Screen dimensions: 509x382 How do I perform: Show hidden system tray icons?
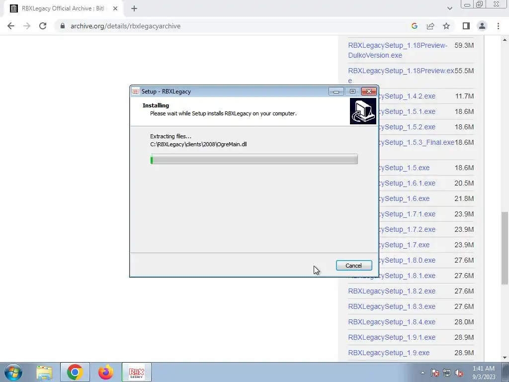[423, 373]
